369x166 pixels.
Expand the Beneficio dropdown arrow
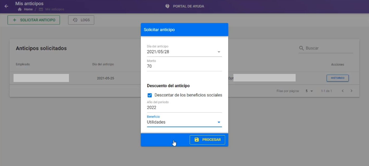coord(219,122)
